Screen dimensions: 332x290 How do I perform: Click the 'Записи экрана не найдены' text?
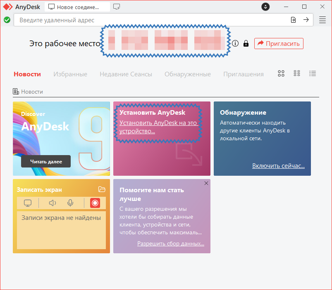[61, 218]
